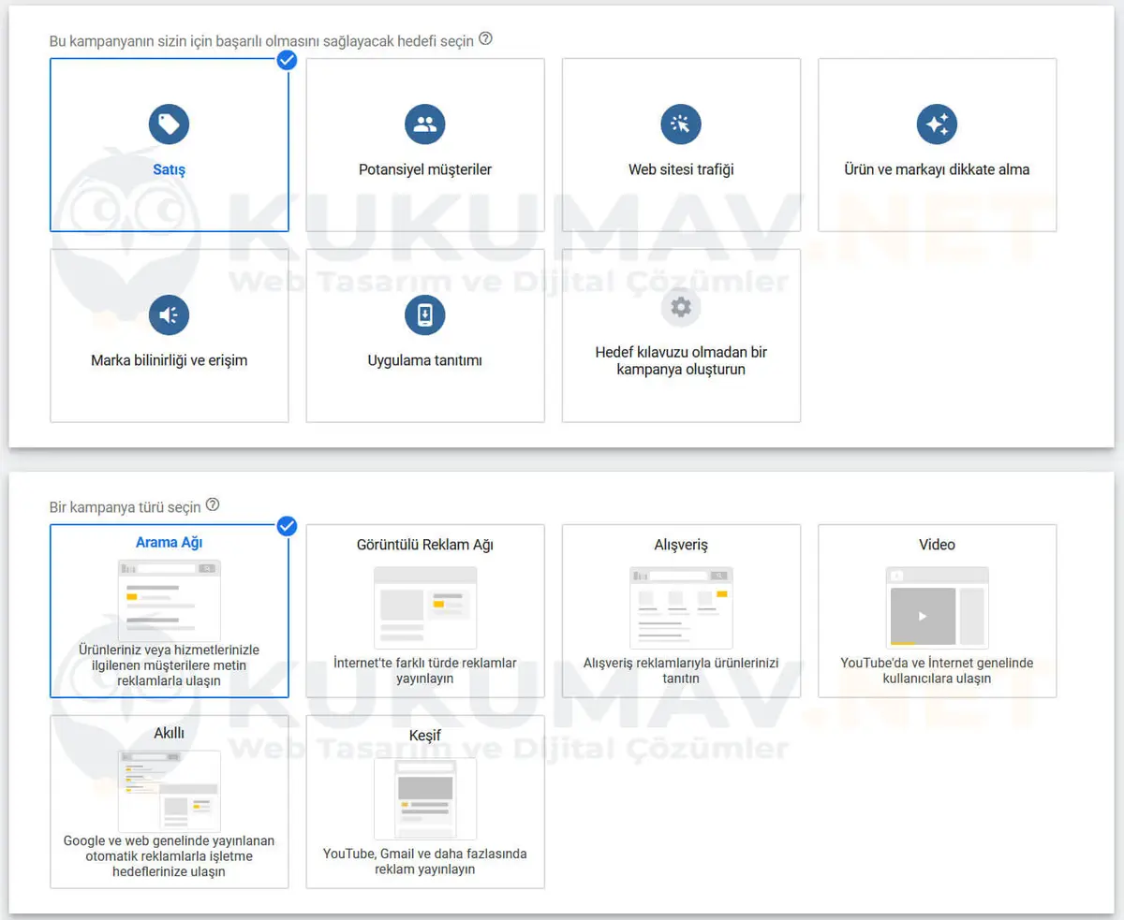Open help icon beside hedefi seçin heading
Viewport: 1124px width, 920px height.
tap(485, 39)
